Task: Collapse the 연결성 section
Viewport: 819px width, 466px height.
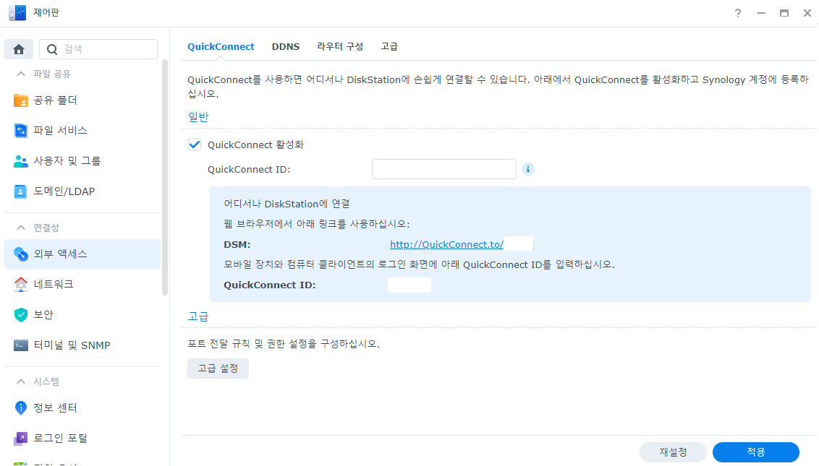Action: point(20,228)
